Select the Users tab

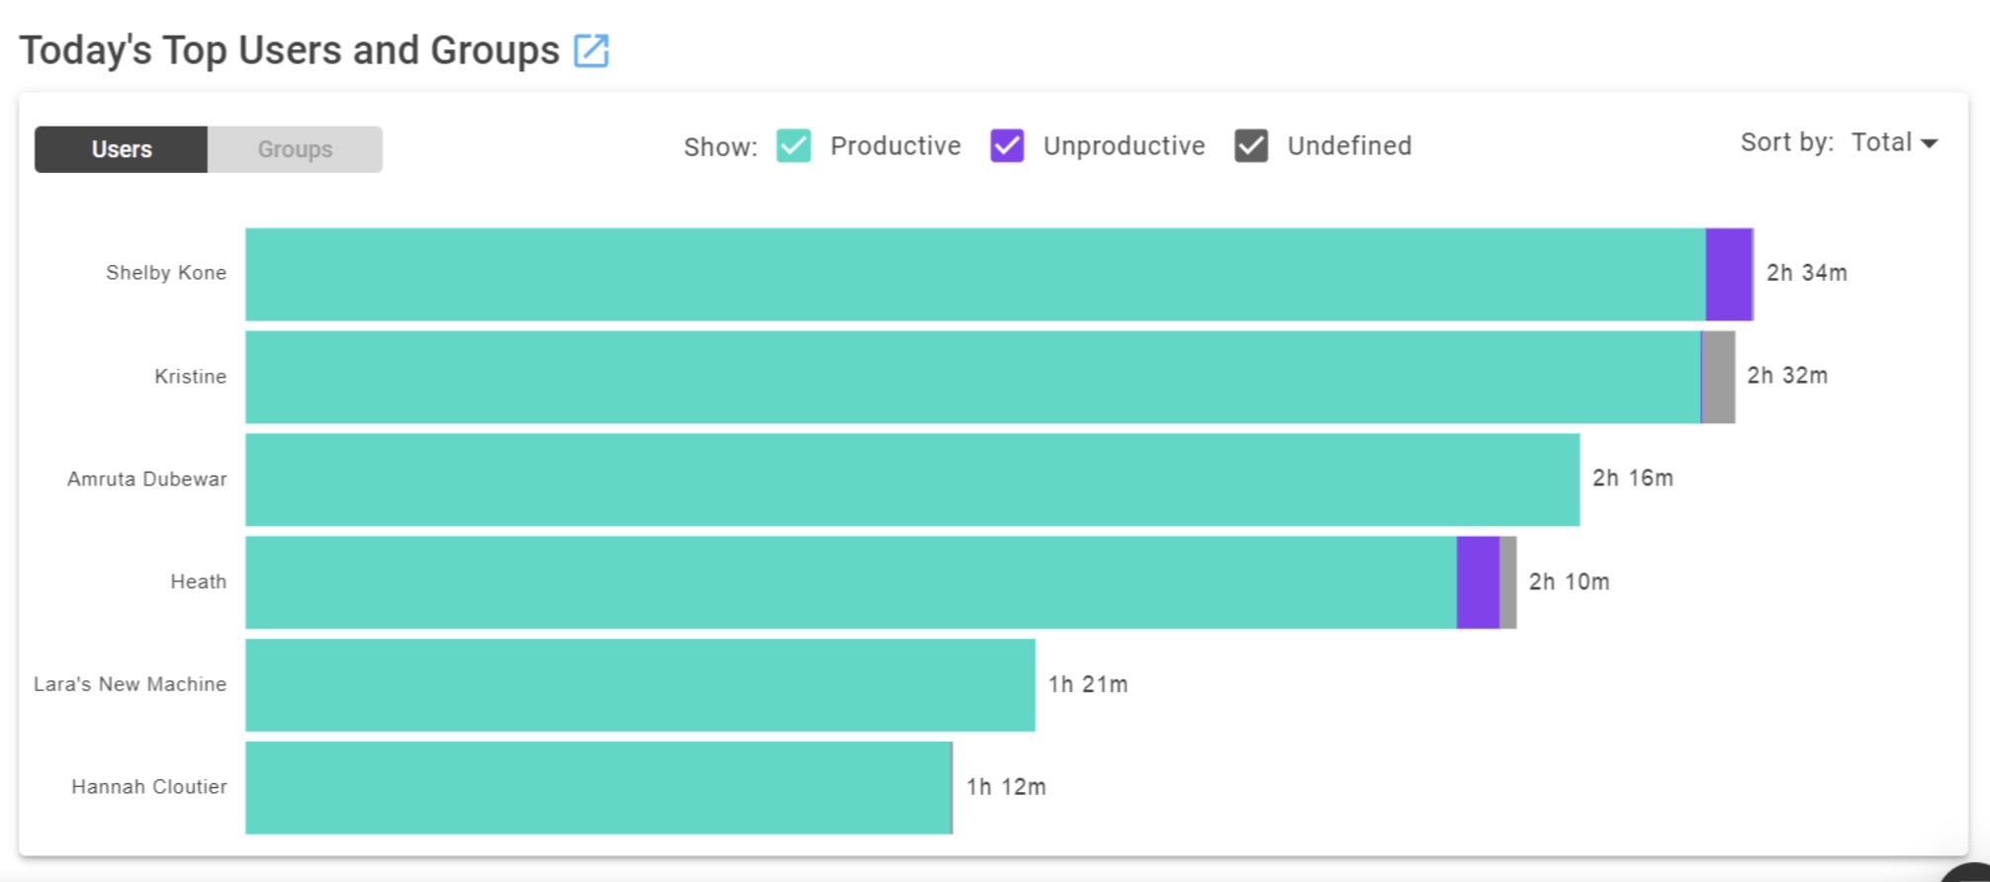(x=122, y=149)
